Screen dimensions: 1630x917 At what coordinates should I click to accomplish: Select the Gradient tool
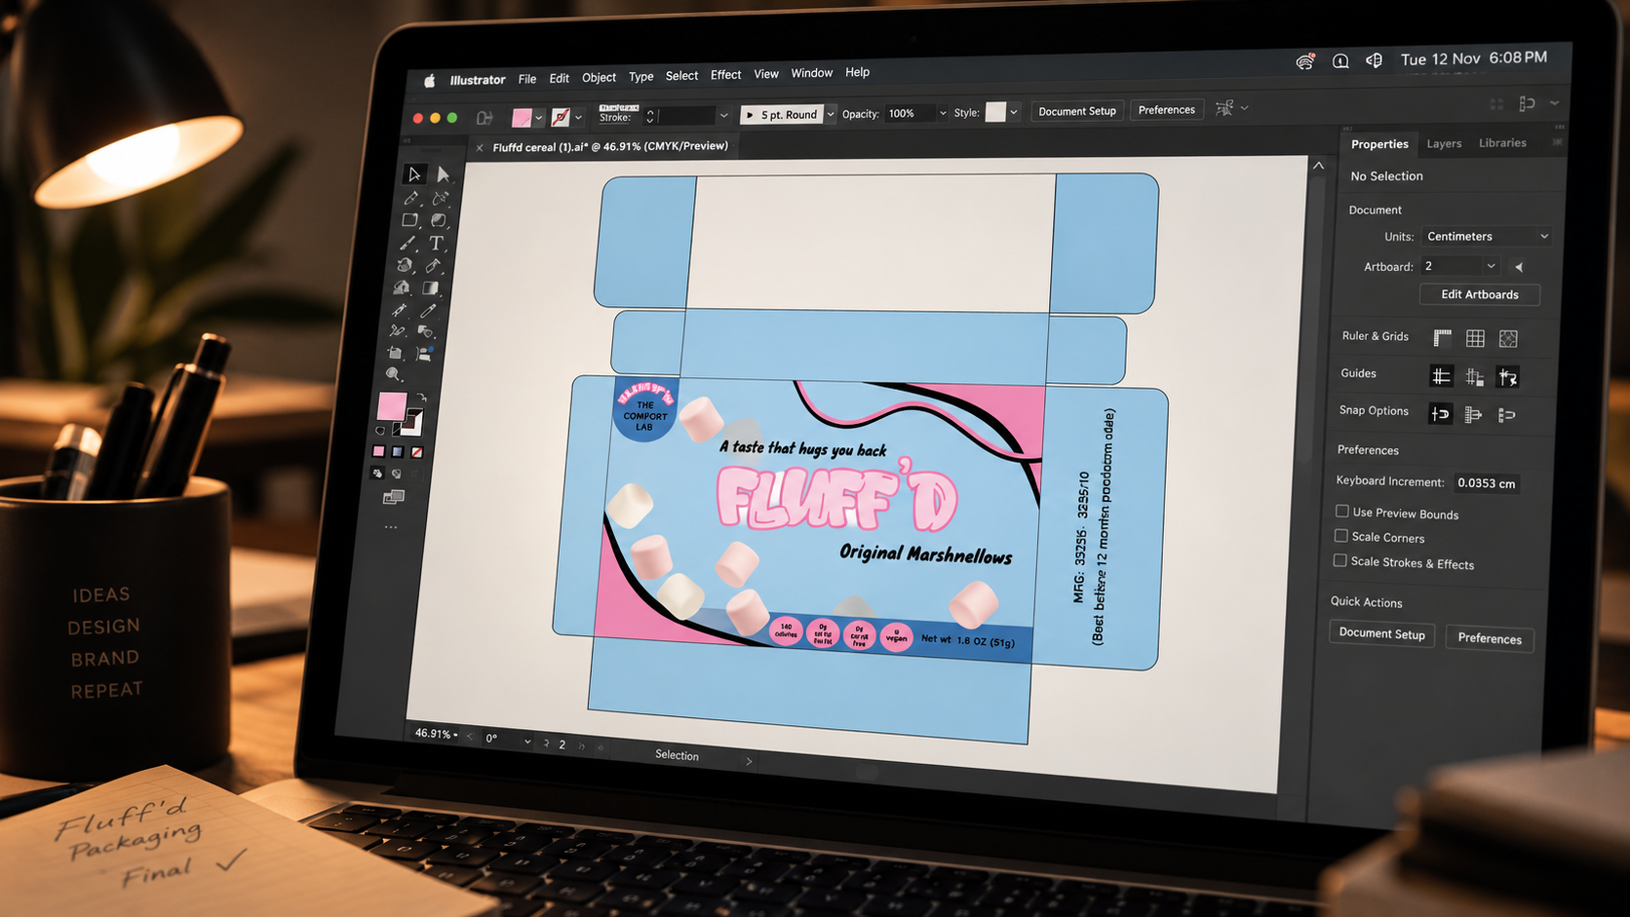(430, 287)
